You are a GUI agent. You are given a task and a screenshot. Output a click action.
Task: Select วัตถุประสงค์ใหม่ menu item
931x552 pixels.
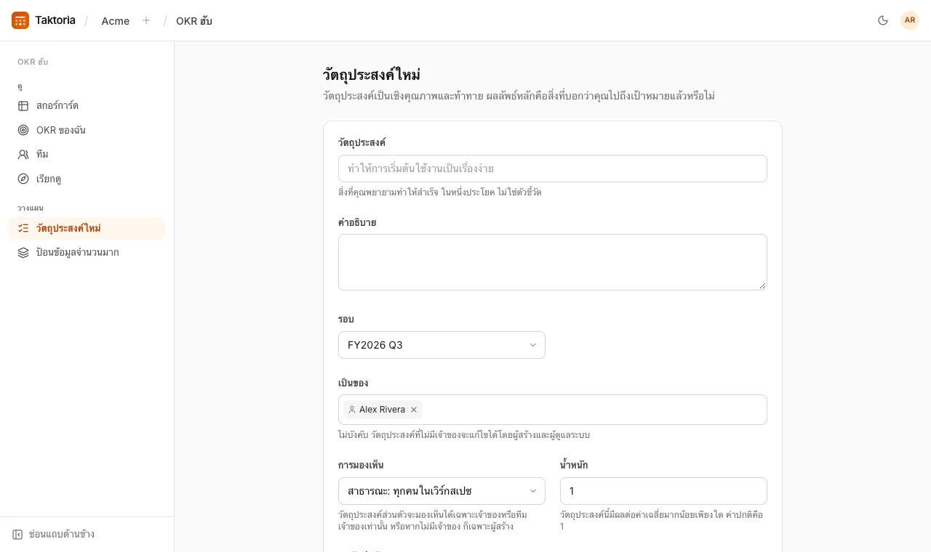[87, 228]
